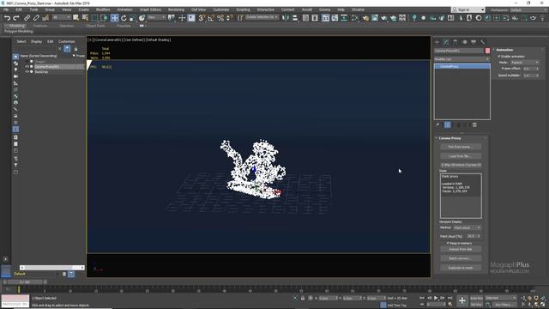The height and width of the screenshot is (309, 549).
Task: Toggle visibility eye of CoronaProxy001 in explorer
Action: [x=27, y=67]
